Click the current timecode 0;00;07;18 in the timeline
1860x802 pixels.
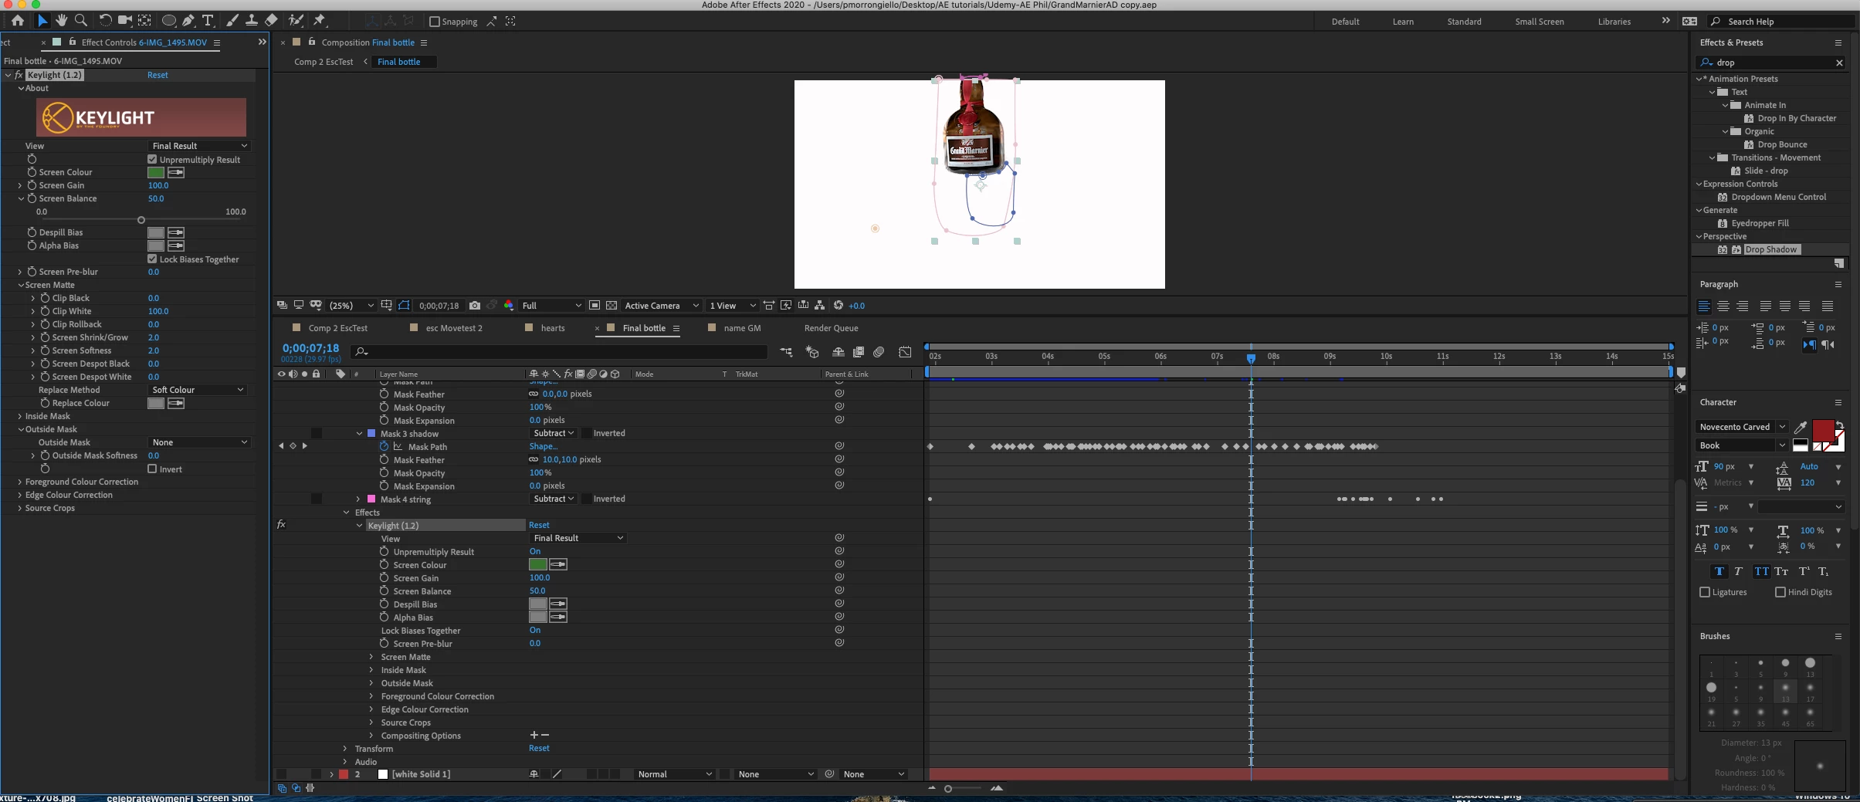coord(310,349)
